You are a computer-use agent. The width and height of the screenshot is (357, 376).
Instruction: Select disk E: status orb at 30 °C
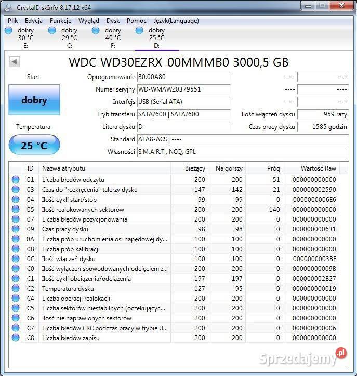click(x=8, y=31)
